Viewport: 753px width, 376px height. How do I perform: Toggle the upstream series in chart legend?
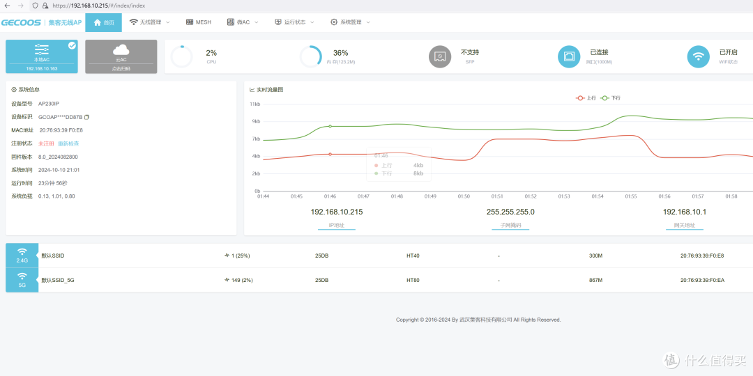pyautogui.click(x=586, y=98)
